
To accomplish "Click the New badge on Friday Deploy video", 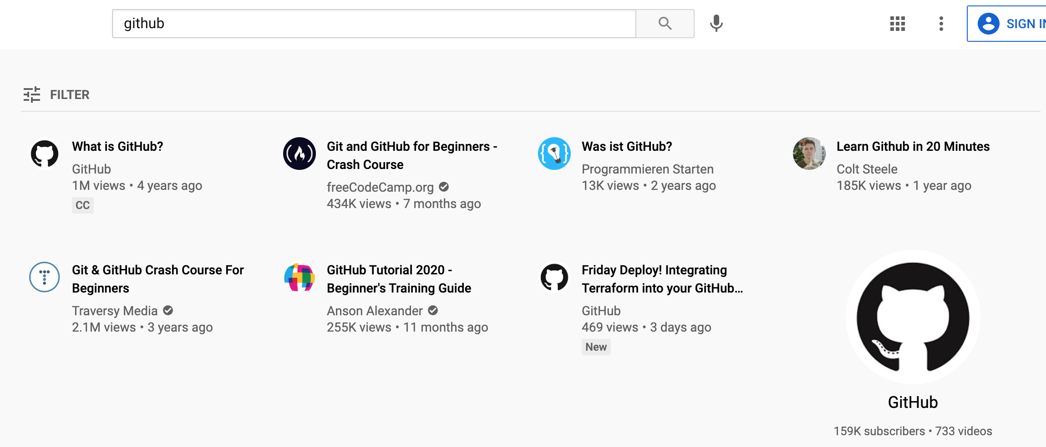I will pyautogui.click(x=596, y=347).
